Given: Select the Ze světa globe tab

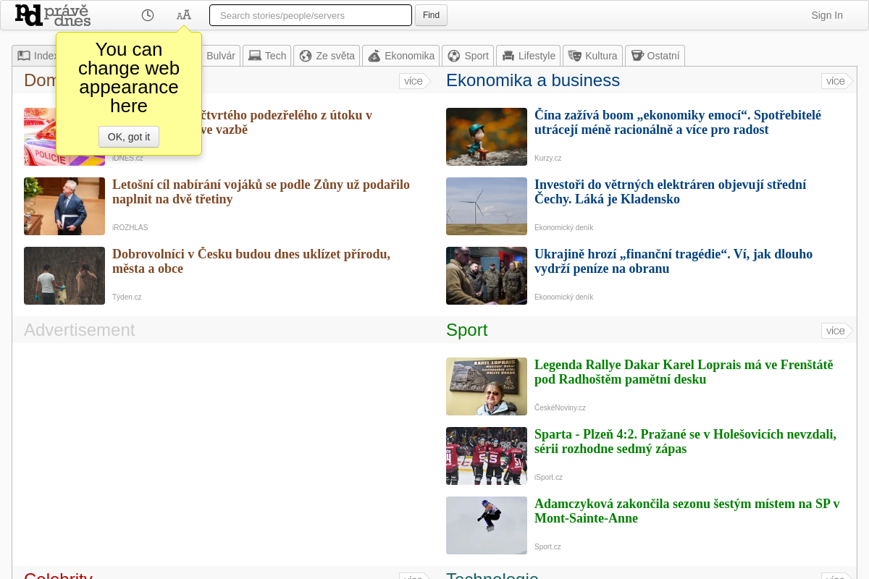Looking at the screenshot, I should [x=327, y=56].
